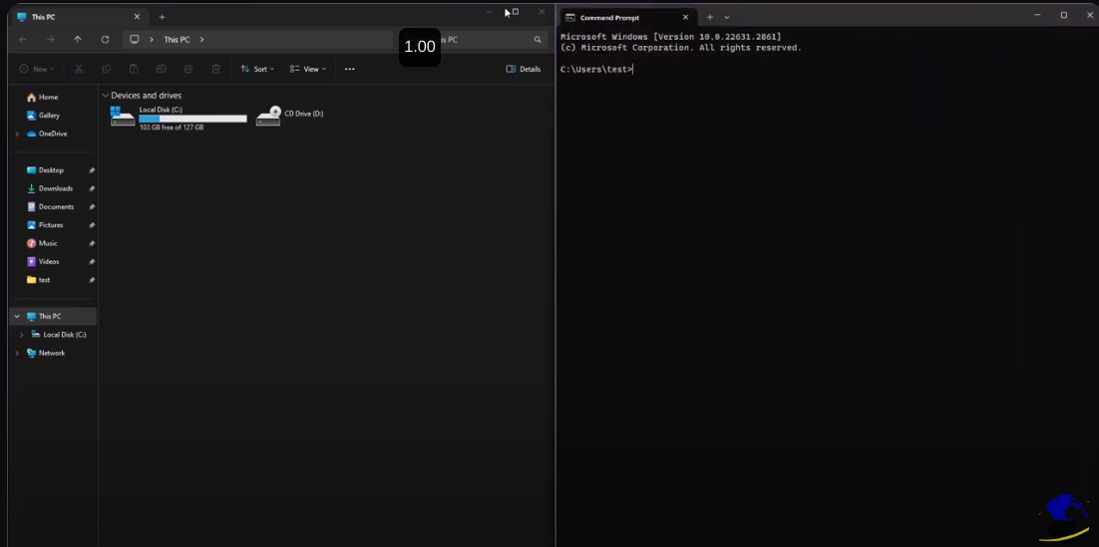1099x547 pixels.
Task: Collapse the Devices and drives group
Action: (x=106, y=96)
